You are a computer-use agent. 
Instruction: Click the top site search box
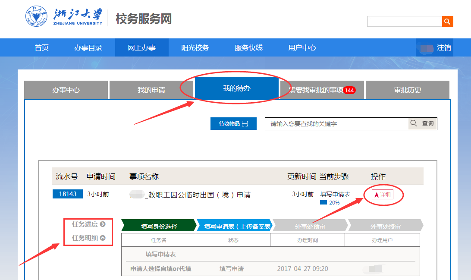pyautogui.click(x=404, y=21)
